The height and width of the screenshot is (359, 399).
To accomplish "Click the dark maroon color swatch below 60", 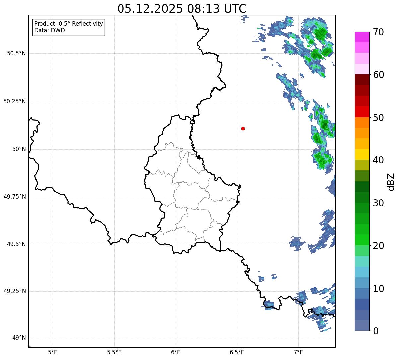I will pos(362,80).
